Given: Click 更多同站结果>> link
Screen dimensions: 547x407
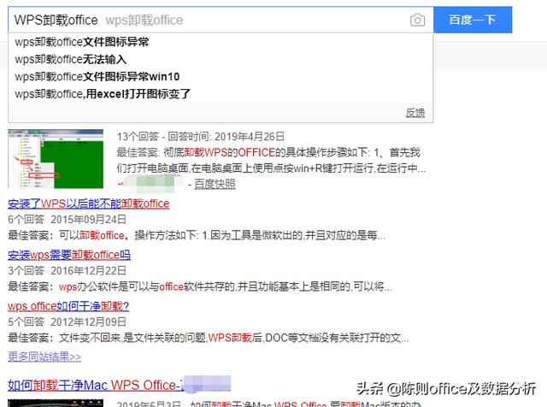Looking at the screenshot, I should (x=44, y=357).
